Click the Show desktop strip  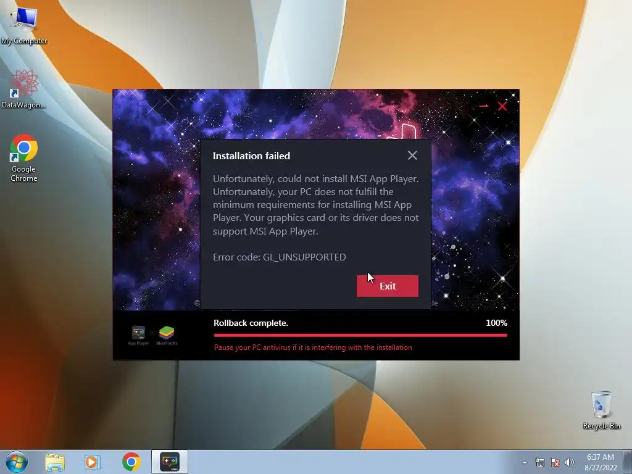click(x=628, y=462)
